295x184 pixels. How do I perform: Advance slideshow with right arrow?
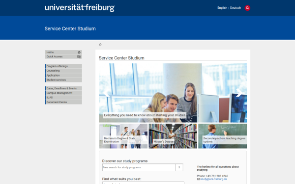[x=239, y=93]
